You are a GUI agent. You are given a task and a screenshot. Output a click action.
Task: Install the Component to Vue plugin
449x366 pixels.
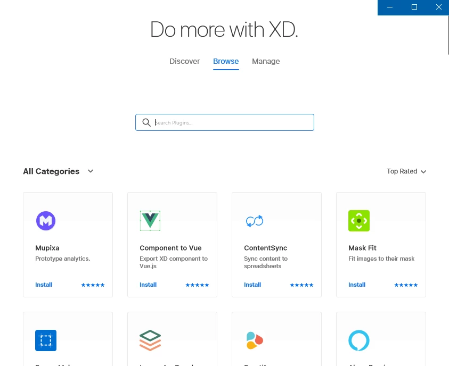point(148,285)
